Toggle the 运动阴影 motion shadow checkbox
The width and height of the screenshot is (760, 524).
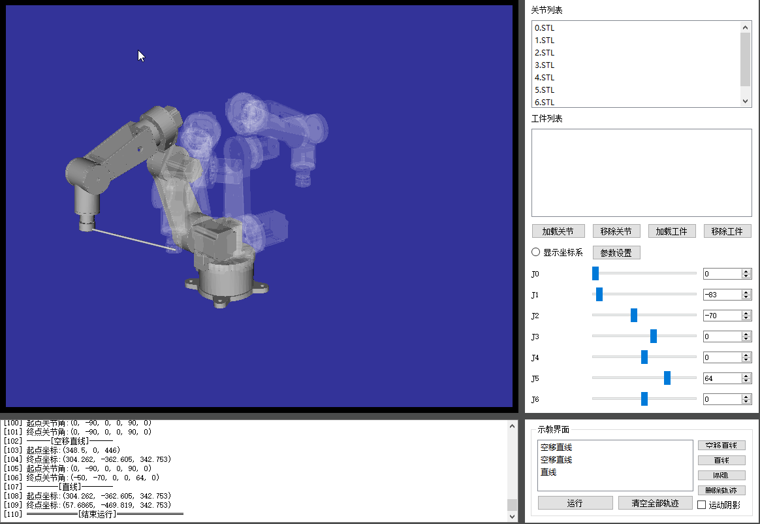pyautogui.click(x=701, y=504)
